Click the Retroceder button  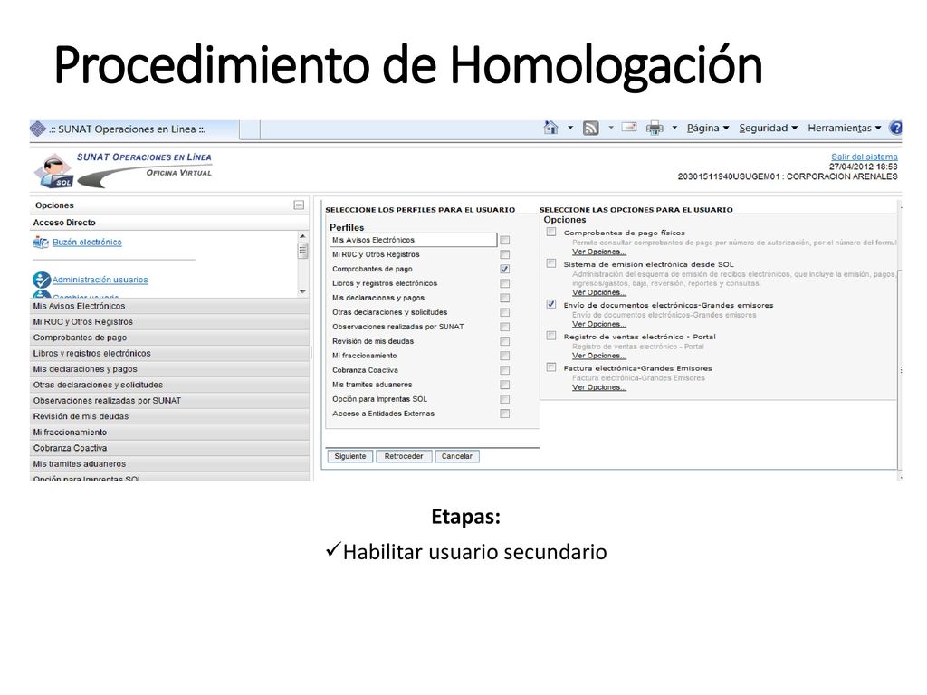[403, 456]
